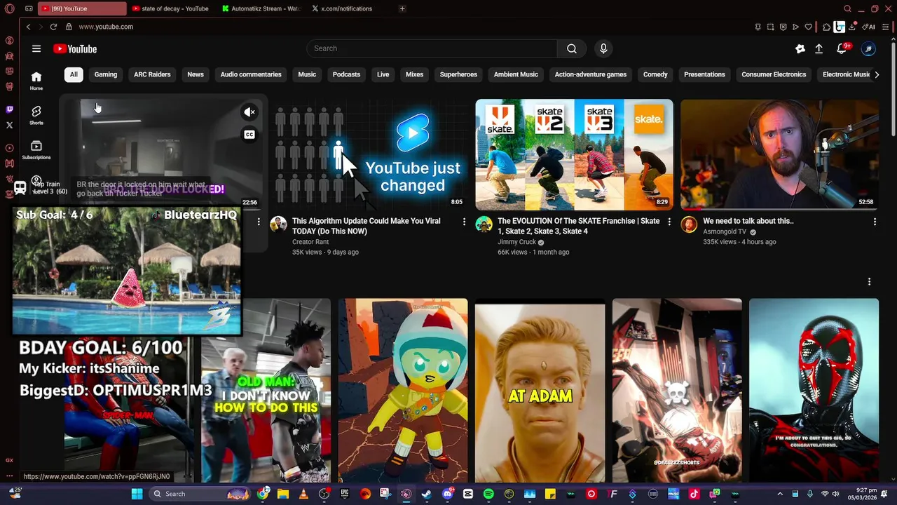Screen dimensions: 897x505
Task: Reload the page in browser
Action: click(x=53, y=27)
